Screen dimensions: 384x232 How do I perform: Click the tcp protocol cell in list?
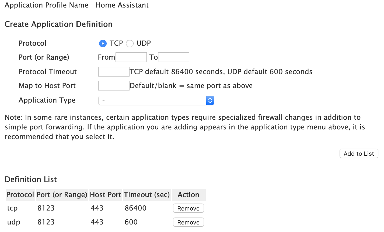pos(12,208)
